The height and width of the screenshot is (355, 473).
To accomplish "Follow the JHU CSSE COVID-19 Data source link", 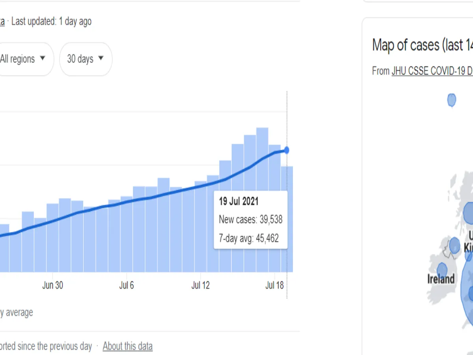I will [432, 71].
